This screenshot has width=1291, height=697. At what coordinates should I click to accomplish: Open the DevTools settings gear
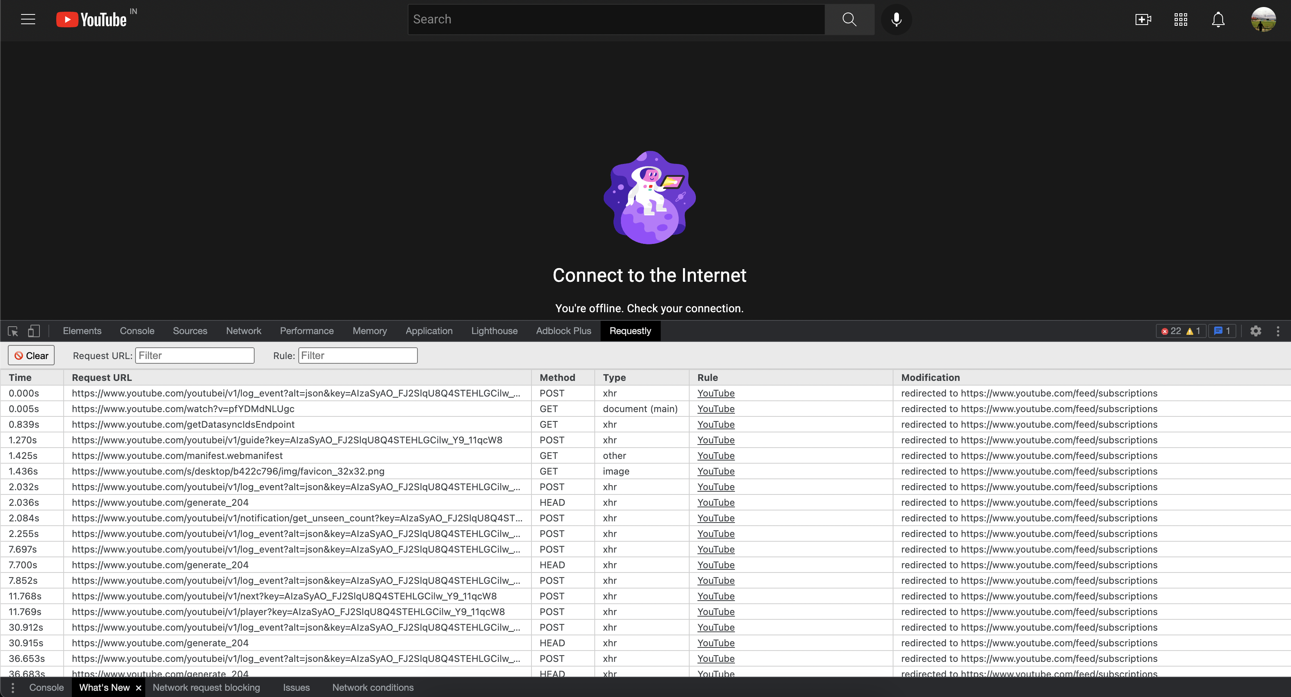coord(1255,331)
